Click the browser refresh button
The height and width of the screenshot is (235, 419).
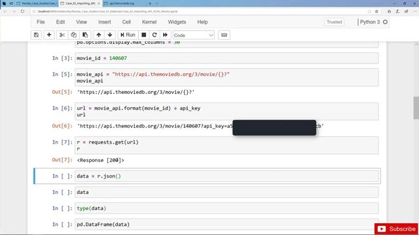click(x=22, y=12)
